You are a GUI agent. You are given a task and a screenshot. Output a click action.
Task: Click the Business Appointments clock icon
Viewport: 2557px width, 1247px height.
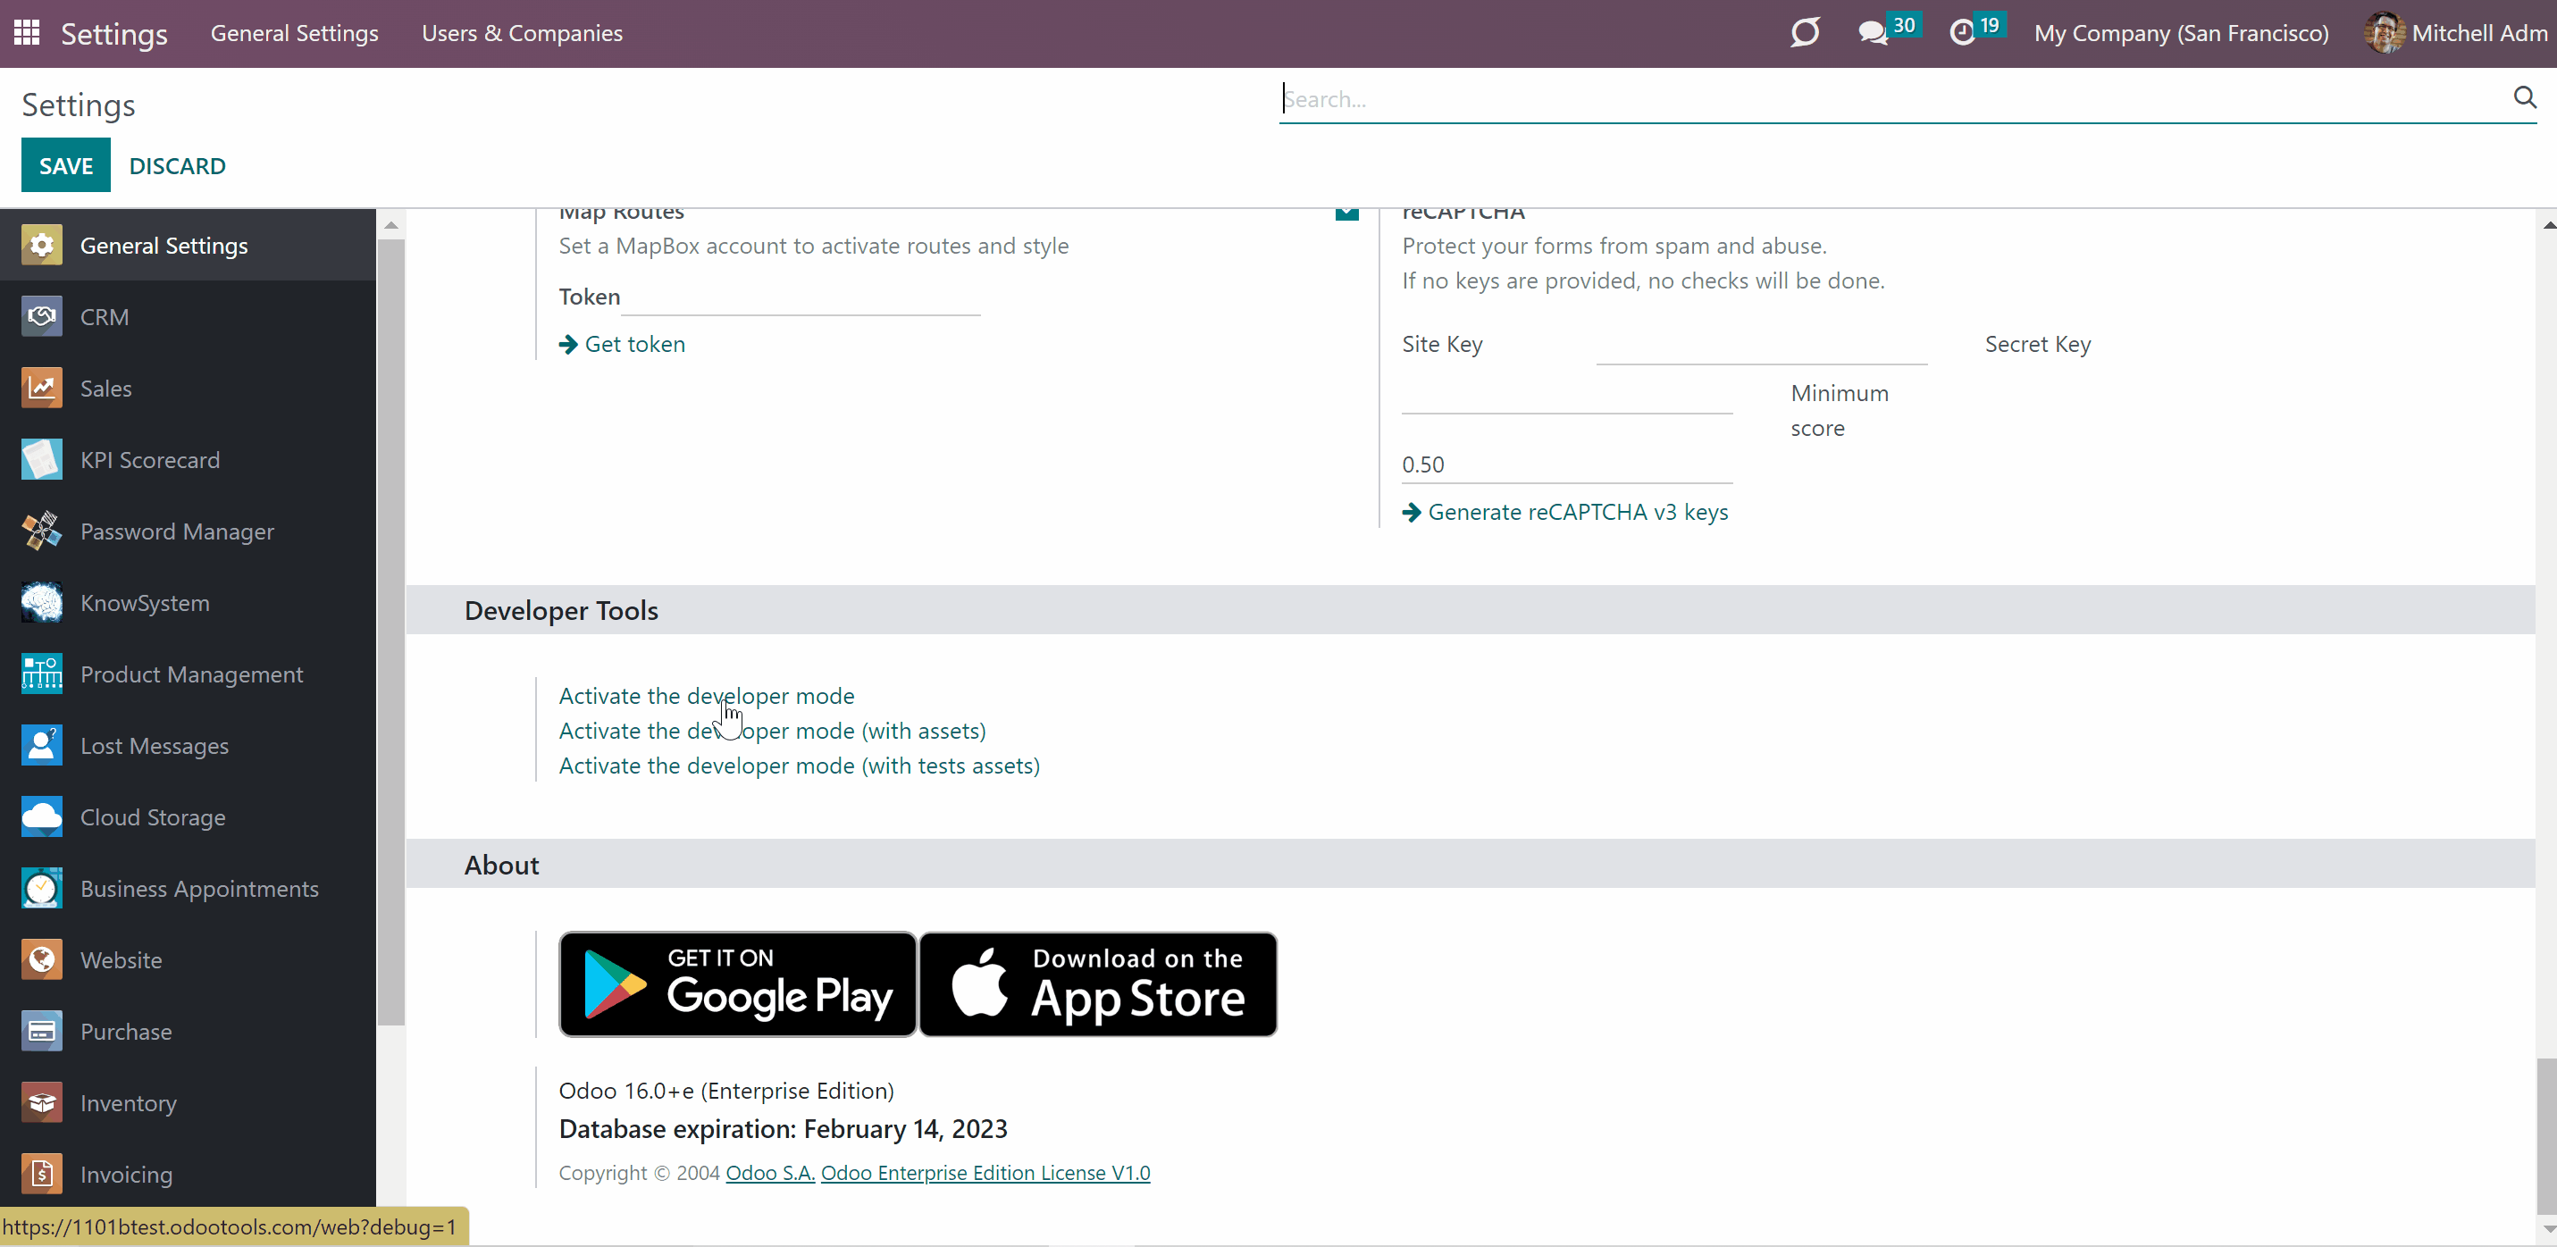coord(42,889)
